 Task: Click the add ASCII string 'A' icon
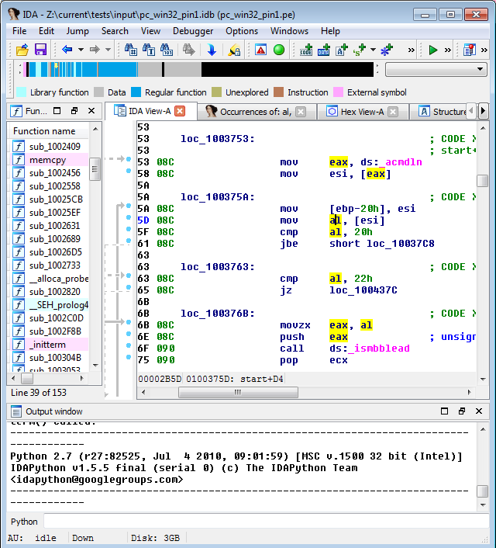point(342,50)
